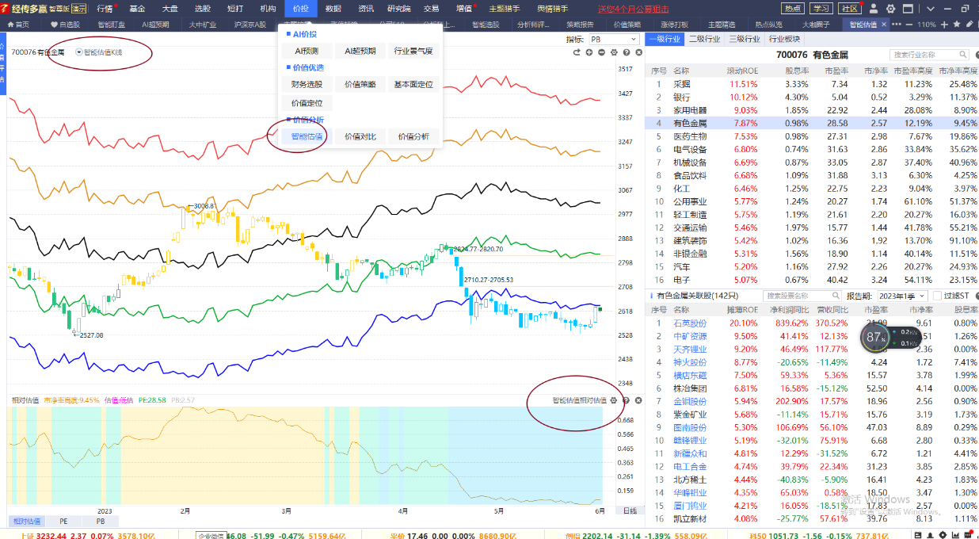979x539 pixels.
Task: Zoom out chart with minus icon
Action: pos(602,52)
